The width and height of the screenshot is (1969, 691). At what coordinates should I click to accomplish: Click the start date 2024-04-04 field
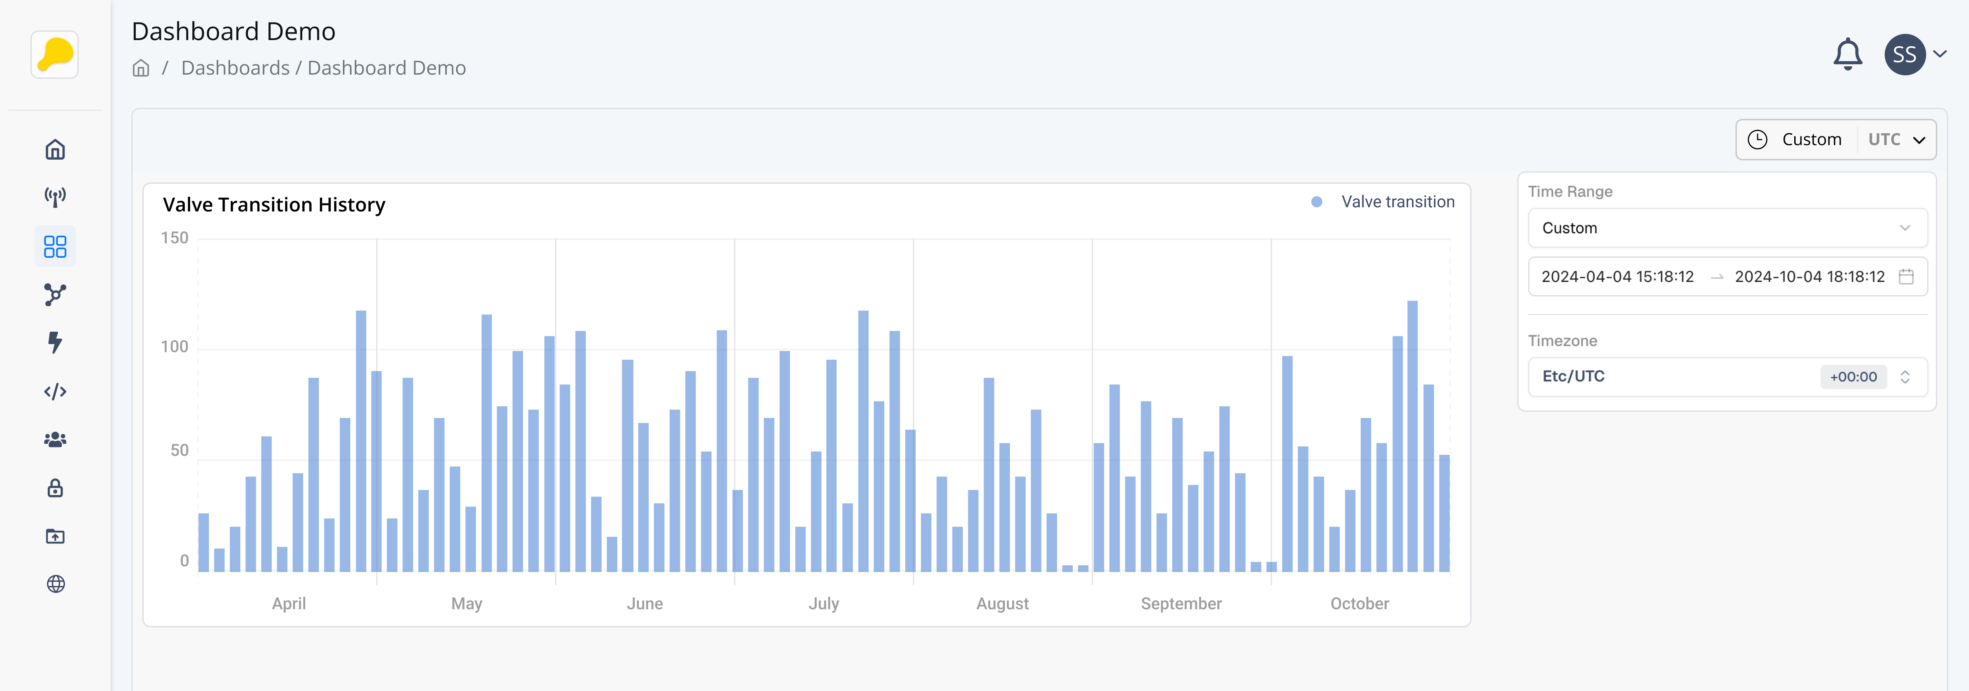click(1617, 277)
